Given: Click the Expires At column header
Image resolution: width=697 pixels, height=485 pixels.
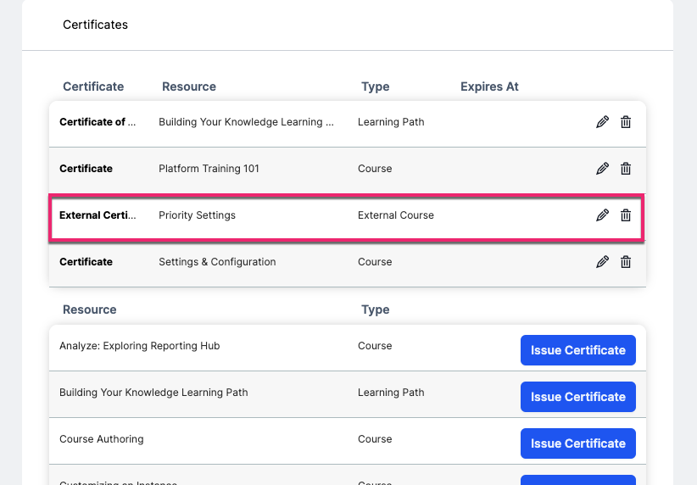Looking at the screenshot, I should (x=489, y=86).
